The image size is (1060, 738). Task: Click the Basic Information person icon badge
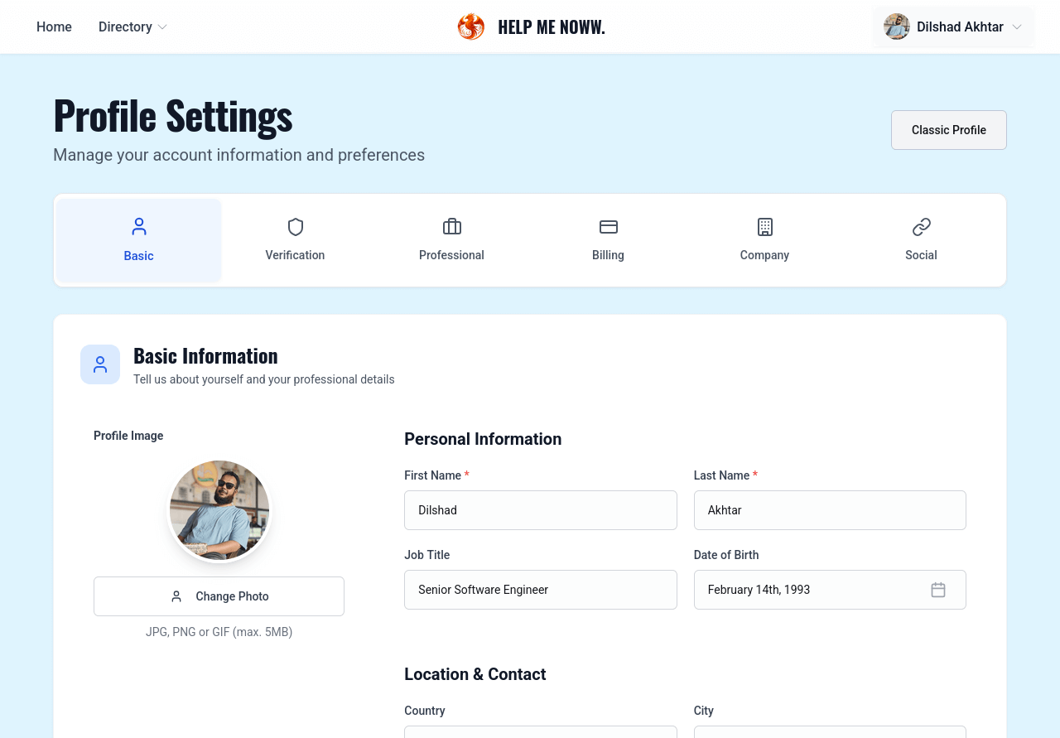coord(100,364)
